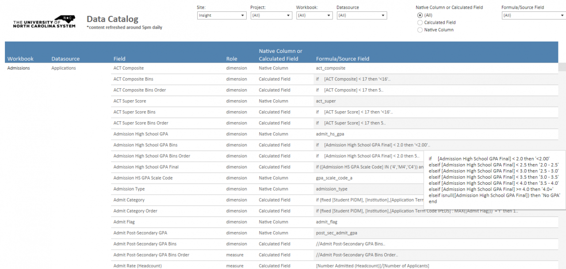Open the Datasource filter dropdown
The height and width of the screenshot is (269, 566).
pyautogui.click(x=362, y=15)
